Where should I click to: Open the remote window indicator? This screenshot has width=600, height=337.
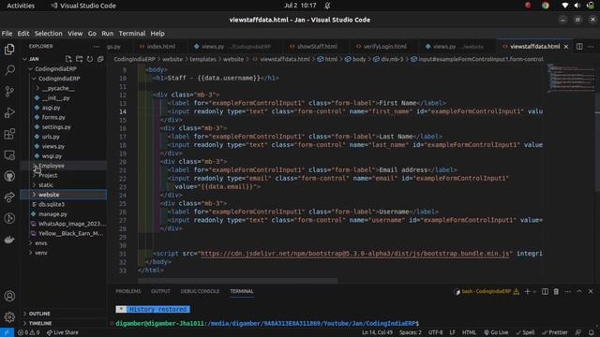click(7, 332)
